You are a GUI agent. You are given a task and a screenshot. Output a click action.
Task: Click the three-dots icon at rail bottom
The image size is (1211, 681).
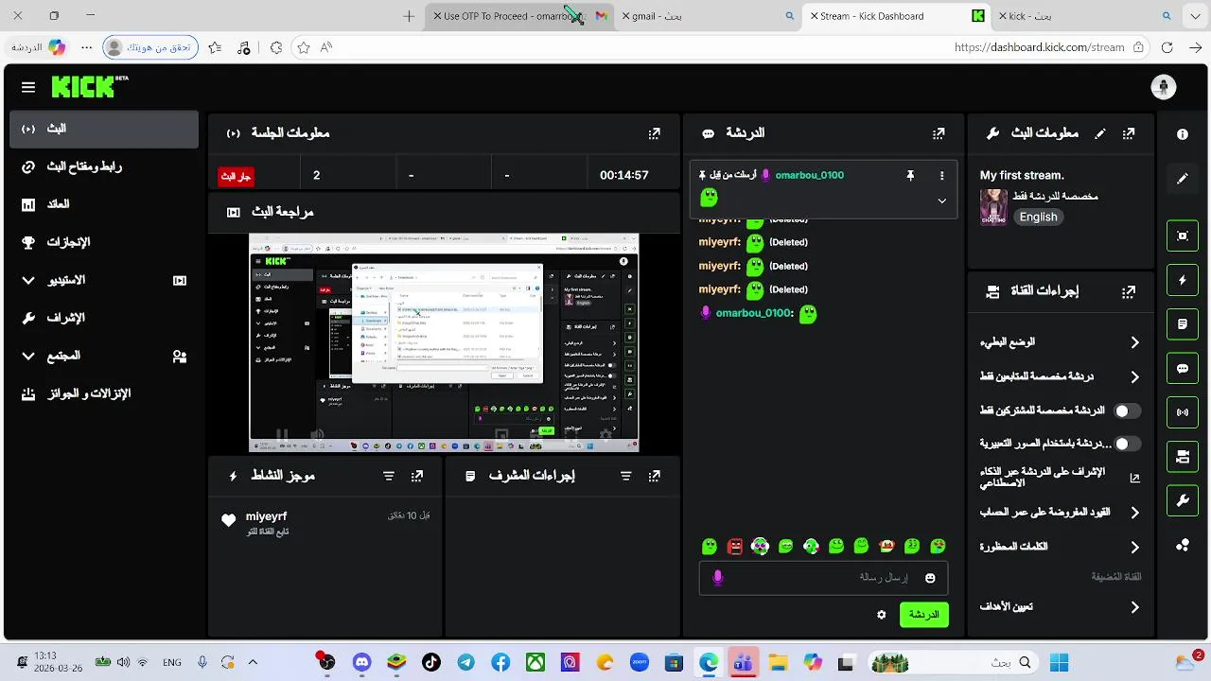click(1183, 545)
